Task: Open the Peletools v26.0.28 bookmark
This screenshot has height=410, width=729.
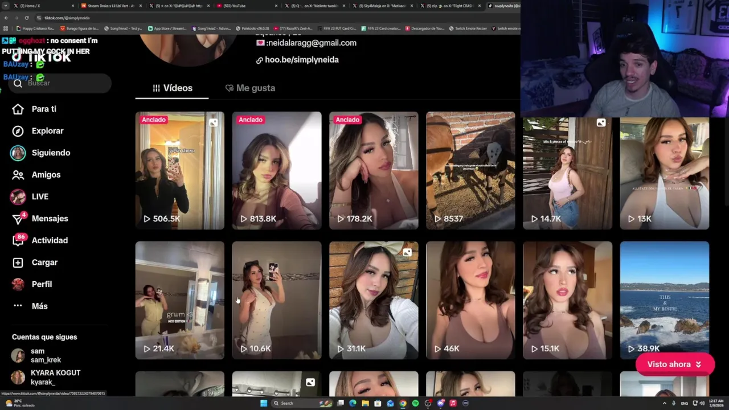Action: pyautogui.click(x=252, y=28)
